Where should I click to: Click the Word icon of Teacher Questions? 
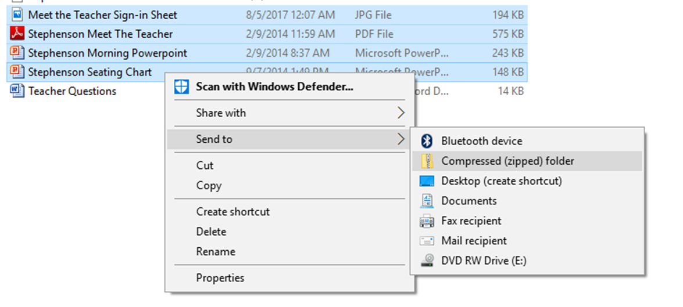click(x=16, y=91)
